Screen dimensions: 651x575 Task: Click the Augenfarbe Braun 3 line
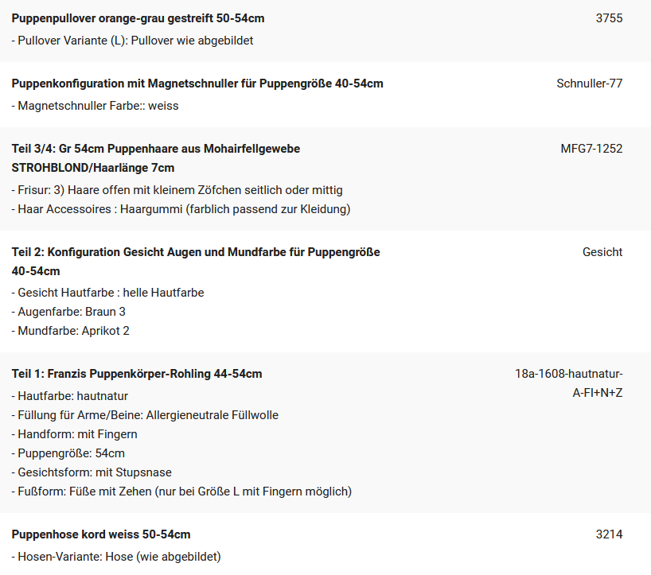point(68,312)
